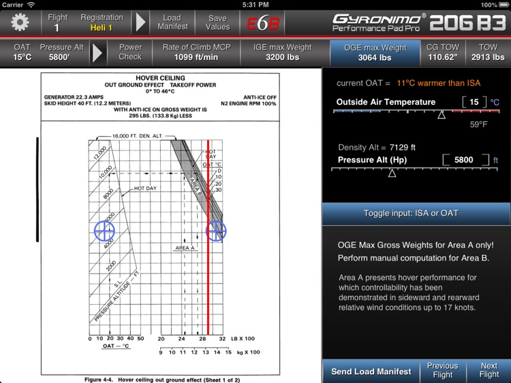Tap 'OGE Max Gross Weights for Area A only!'
This screenshot has width=511, height=383.
click(416, 245)
